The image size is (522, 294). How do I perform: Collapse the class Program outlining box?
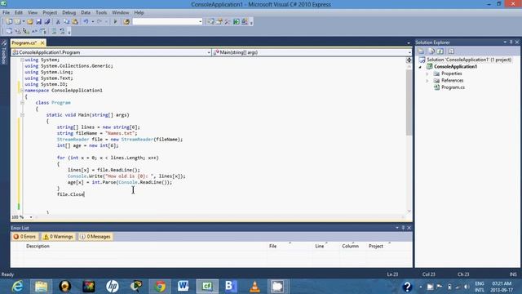22,103
